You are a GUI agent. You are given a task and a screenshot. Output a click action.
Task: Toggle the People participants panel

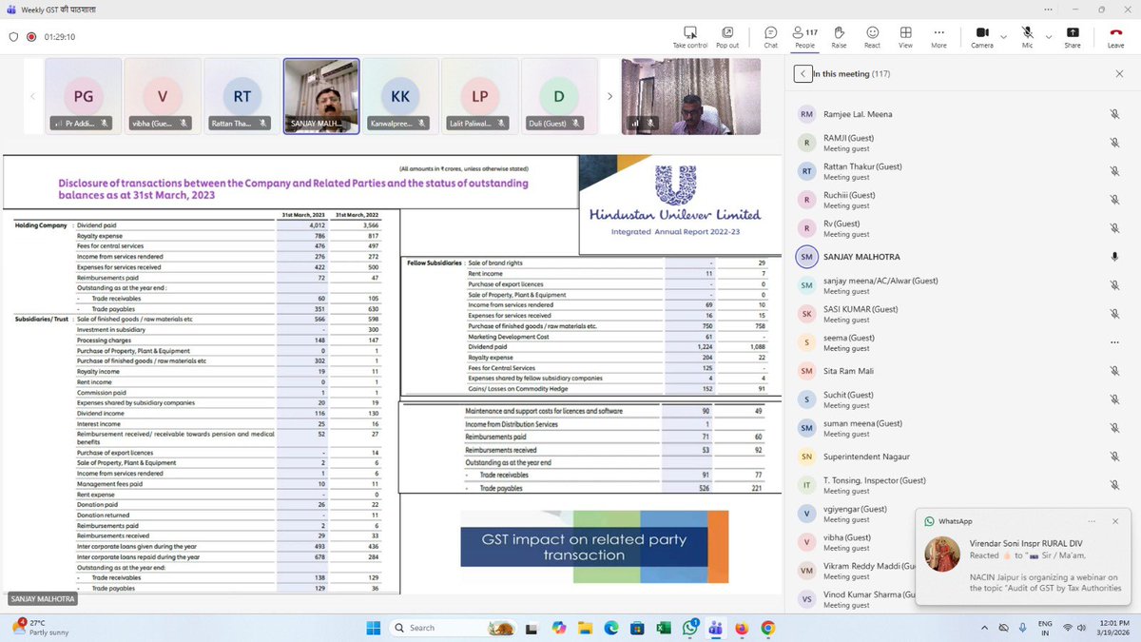[804, 36]
